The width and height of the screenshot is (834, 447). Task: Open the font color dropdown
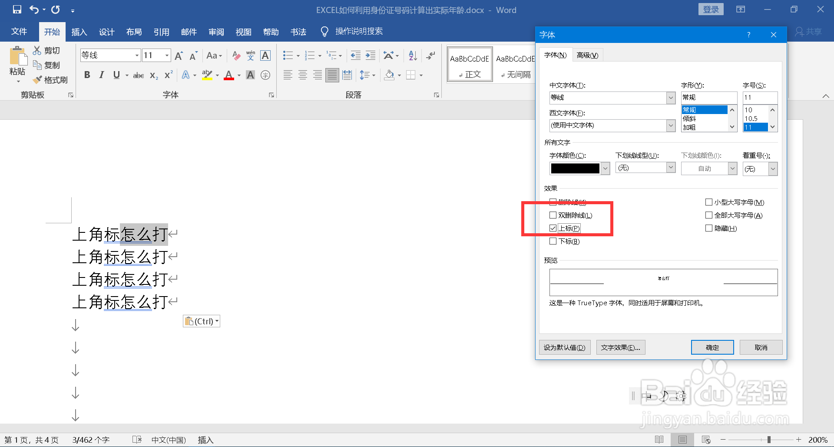pos(605,168)
